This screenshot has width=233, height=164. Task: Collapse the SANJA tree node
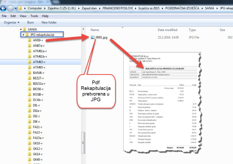click(21, 29)
